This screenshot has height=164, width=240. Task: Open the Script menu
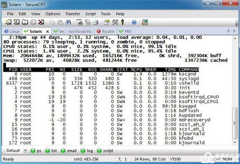(90, 14)
